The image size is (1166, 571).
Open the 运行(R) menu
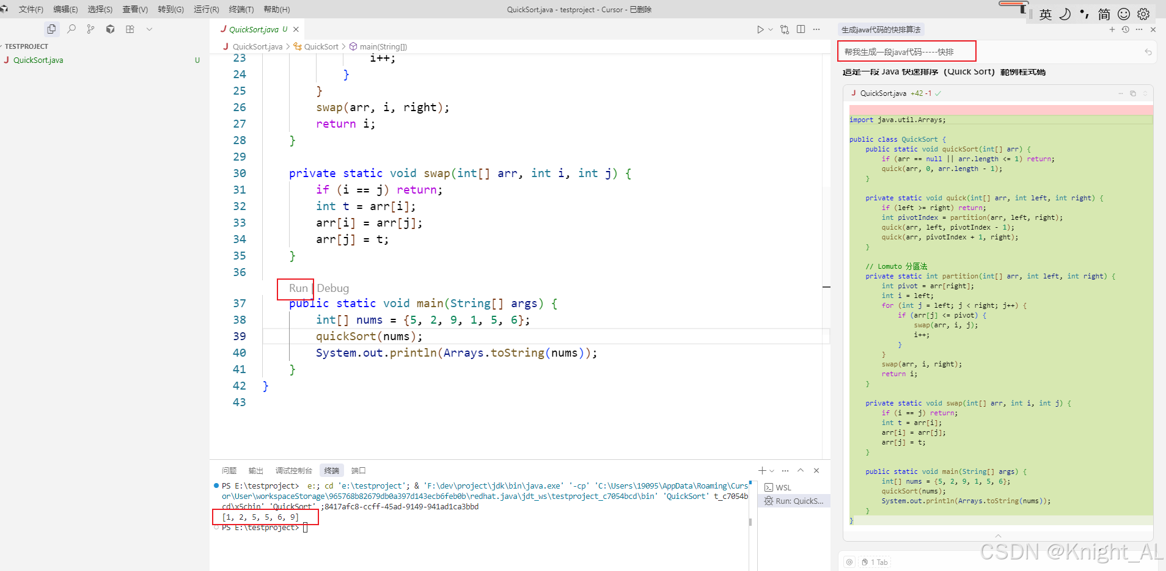tap(206, 9)
